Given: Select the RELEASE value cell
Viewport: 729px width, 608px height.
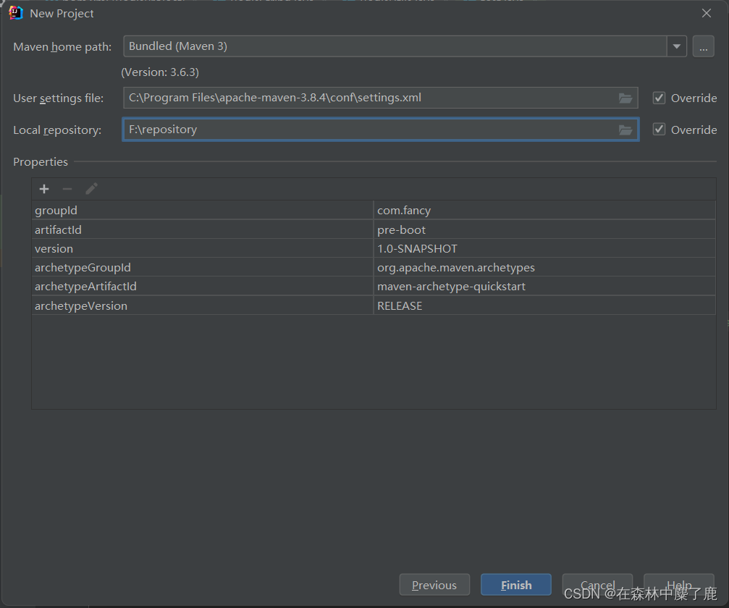Looking at the screenshot, I should tap(544, 305).
